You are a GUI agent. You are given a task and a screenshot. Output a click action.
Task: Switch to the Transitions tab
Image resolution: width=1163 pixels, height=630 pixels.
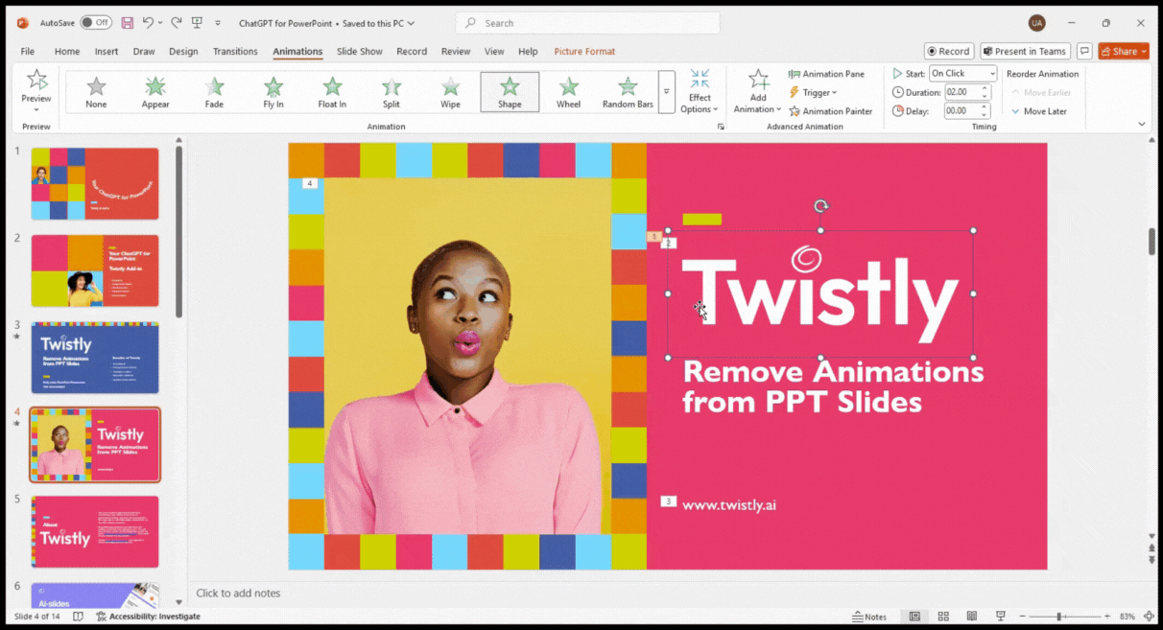[235, 52]
